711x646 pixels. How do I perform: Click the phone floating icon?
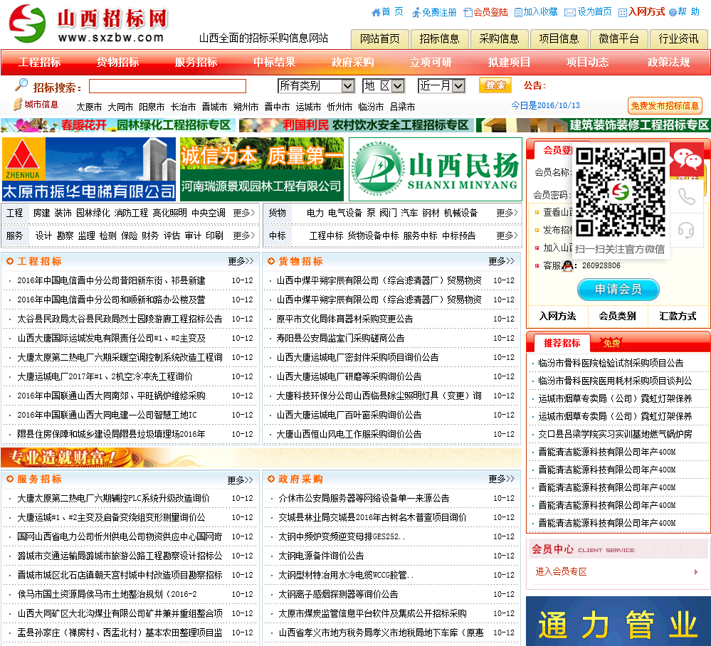(x=686, y=197)
